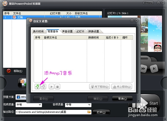Image resolution: width=167 pixels, height=121 pixels.
Task: Open the 声音设置 tab
Action: click(67, 32)
